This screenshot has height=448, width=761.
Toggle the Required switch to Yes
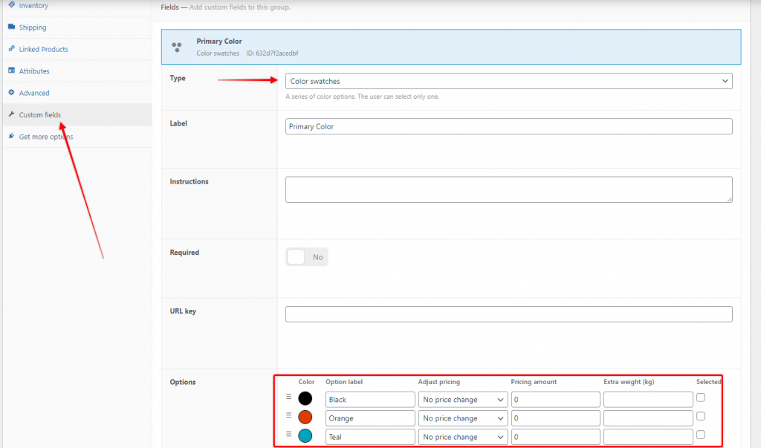coord(296,256)
